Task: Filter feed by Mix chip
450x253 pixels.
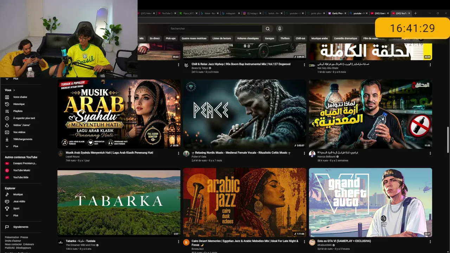Action: click(x=142, y=38)
